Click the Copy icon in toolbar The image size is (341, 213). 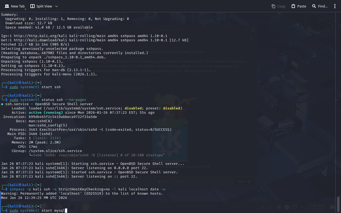point(273,6)
